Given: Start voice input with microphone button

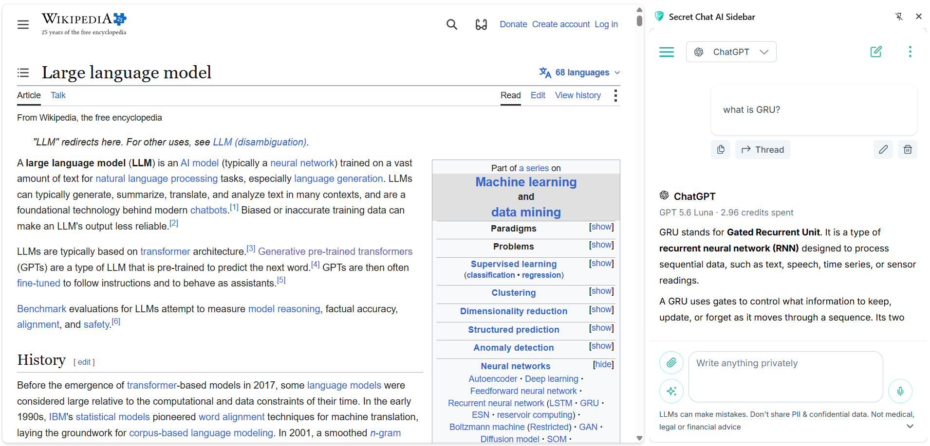Looking at the screenshot, I should tap(900, 391).
